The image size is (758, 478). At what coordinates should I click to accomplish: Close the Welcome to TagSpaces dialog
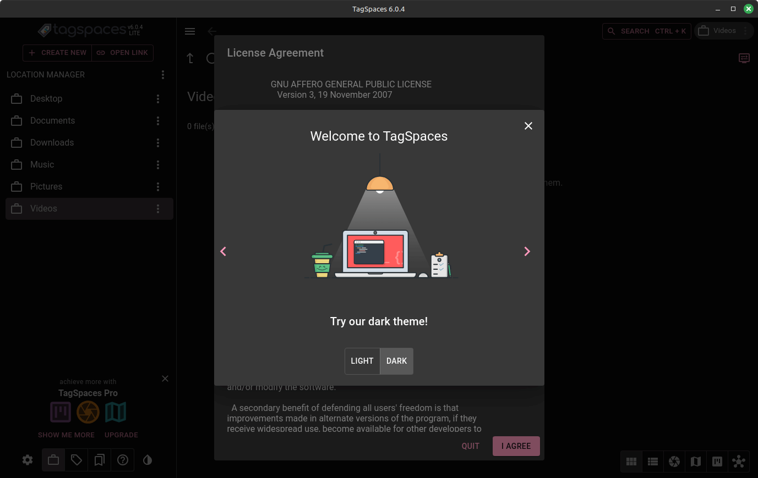(x=528, y=126)
